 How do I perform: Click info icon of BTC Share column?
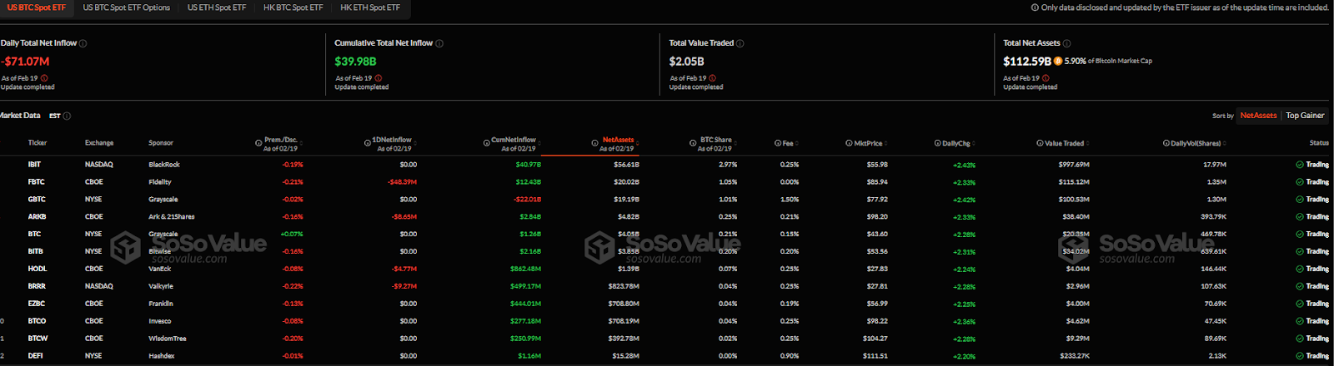click(693, 143)
